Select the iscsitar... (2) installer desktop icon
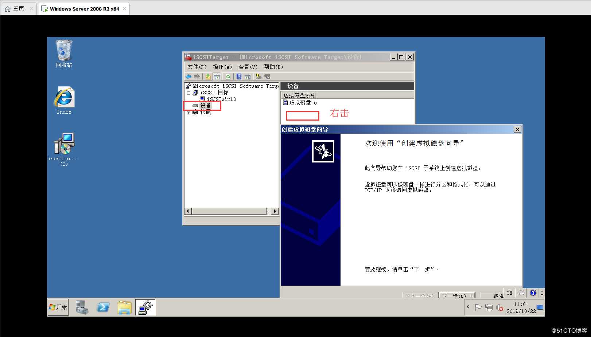Image resolution: width=591 pixels, height=337 pixels. (64, 149)
